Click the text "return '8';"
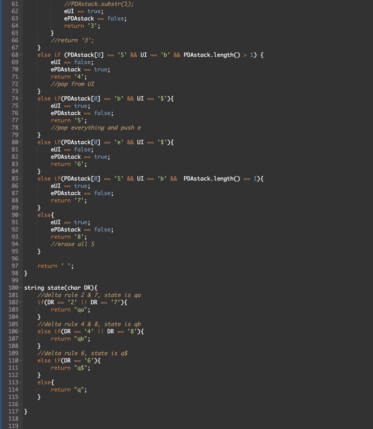Viewport: 373px width, 429px height. 69,237
